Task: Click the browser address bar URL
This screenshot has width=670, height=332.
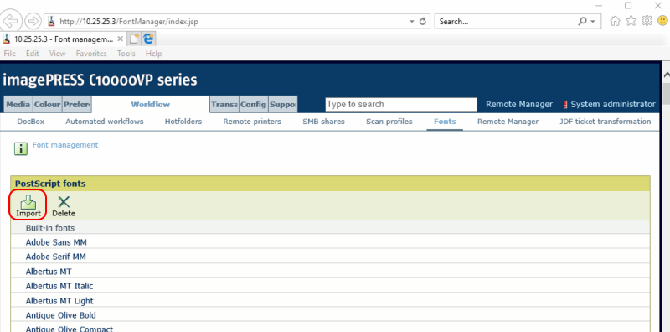Action: [x=129, y=22]
